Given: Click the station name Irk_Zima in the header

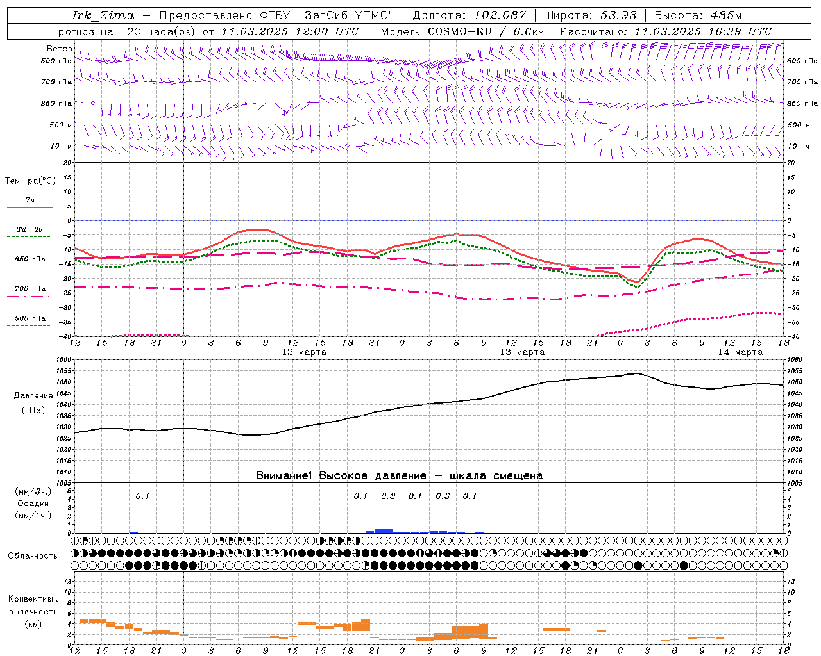Looking at the screenshot, I should pyautogui.click(x=103, y=15).
